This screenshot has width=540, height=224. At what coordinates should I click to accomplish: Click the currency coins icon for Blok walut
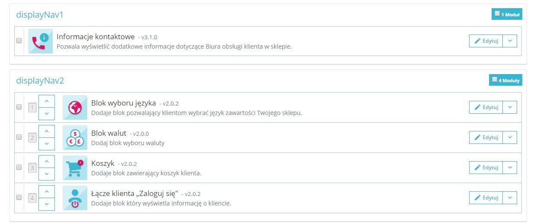75,137
